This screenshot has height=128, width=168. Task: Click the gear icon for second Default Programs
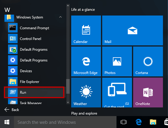13,60
